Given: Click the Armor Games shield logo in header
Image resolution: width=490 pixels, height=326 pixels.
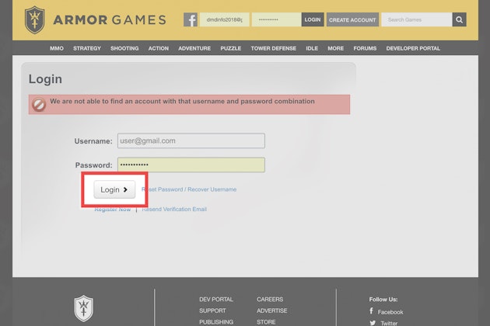Looking at the screenshot, I should (35, 20).
